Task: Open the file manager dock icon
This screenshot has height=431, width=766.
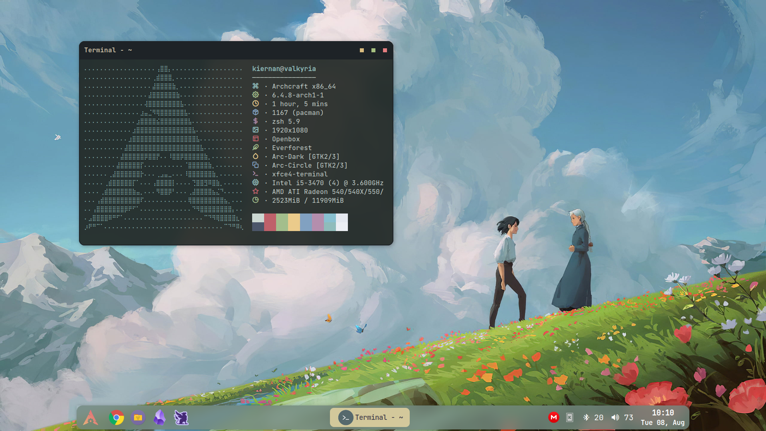Action: (x=138, y=417)
